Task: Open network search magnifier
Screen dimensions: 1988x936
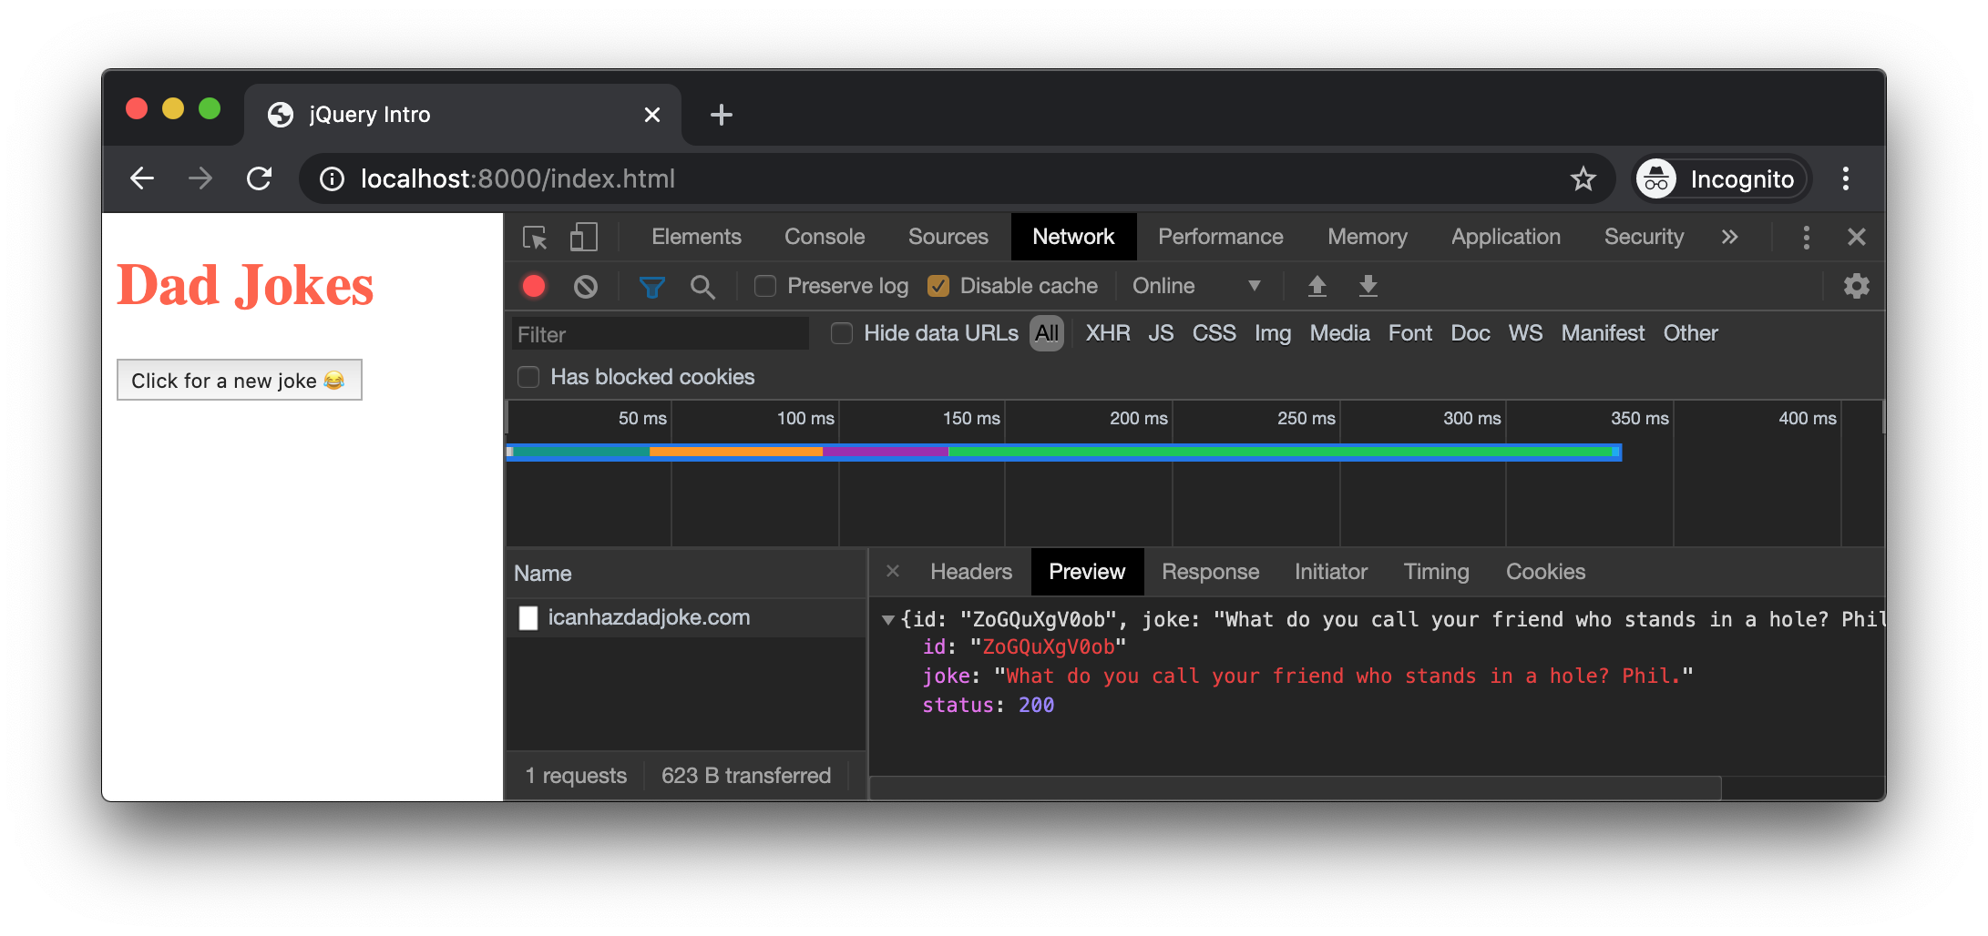Action: click(x=702, y=287)
